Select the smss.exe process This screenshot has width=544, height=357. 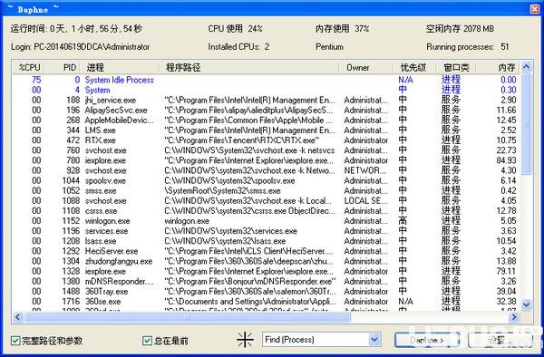(x=267, y=190)
